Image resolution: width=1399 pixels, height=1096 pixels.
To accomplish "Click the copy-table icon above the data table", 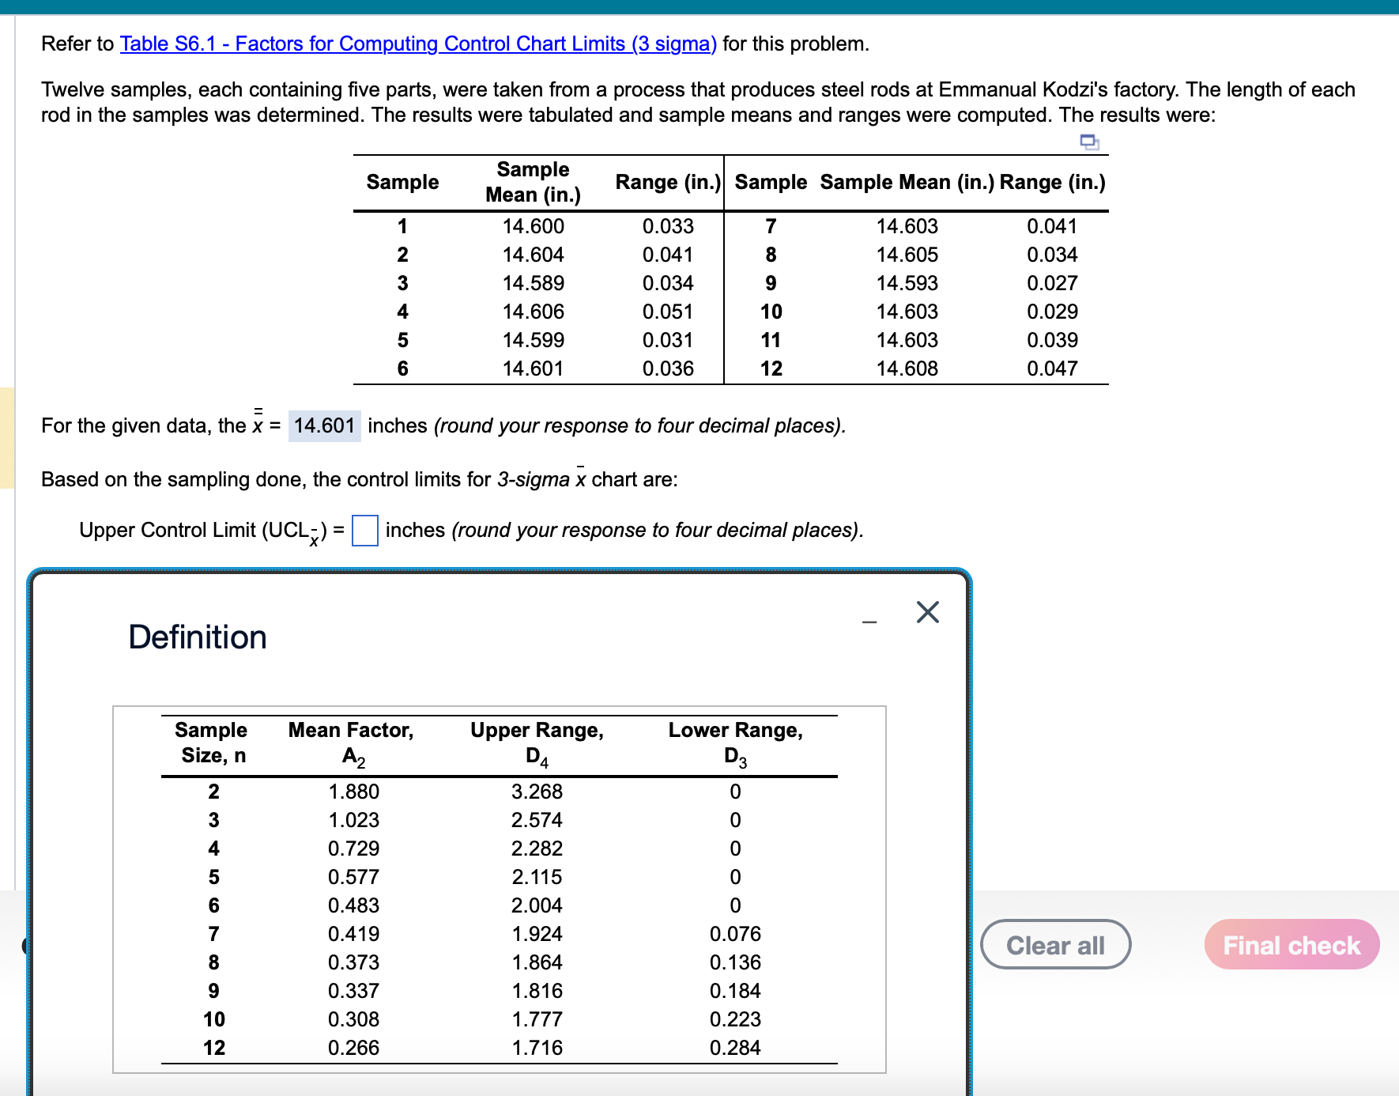I will (x=1089, y=142).
